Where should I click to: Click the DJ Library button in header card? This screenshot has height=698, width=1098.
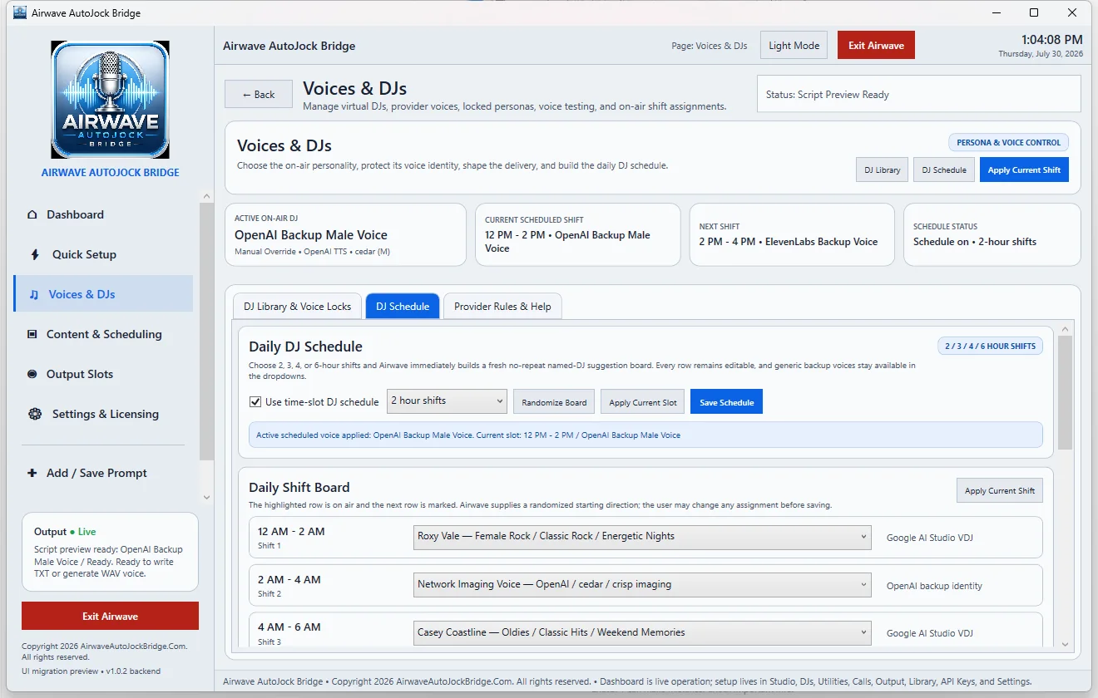pos(882,170)
